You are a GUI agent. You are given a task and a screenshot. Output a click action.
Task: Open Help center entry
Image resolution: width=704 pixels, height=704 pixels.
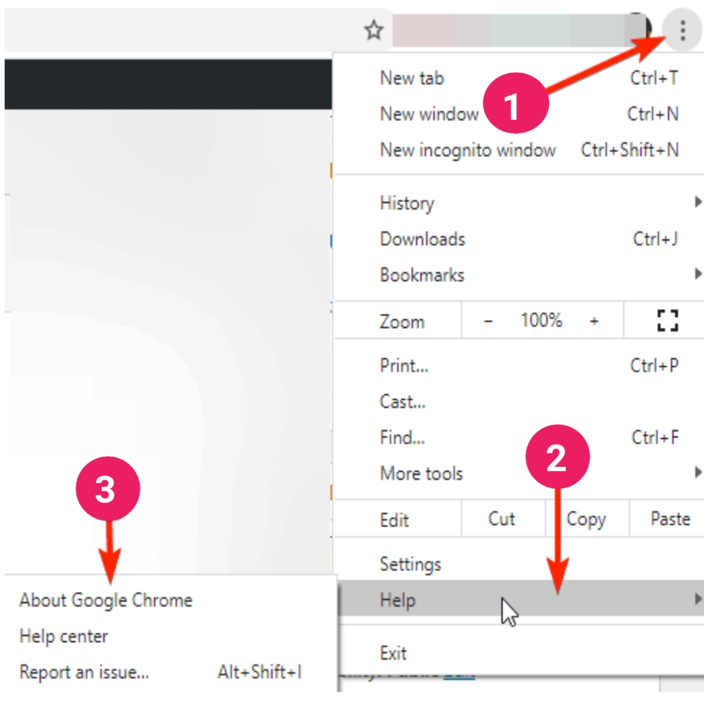pos(64,636)
